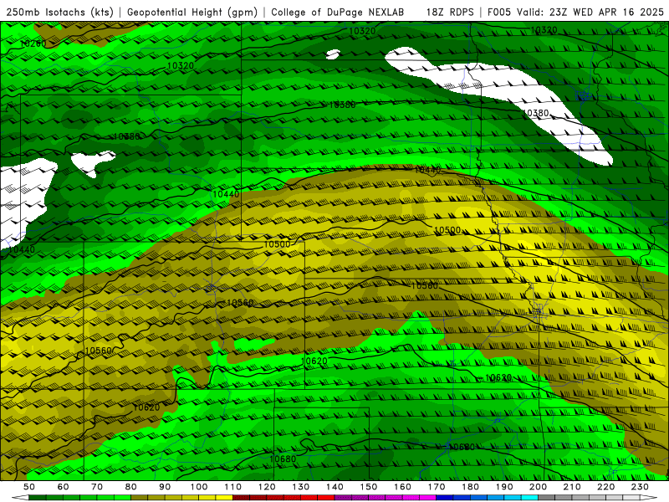Click the 70 value on the color scale
The height and width of the screenshot is (502, 669).
click(97, 487)
